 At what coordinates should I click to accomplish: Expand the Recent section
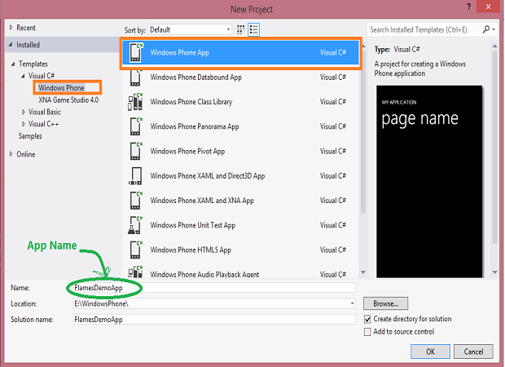coord(11,28)
